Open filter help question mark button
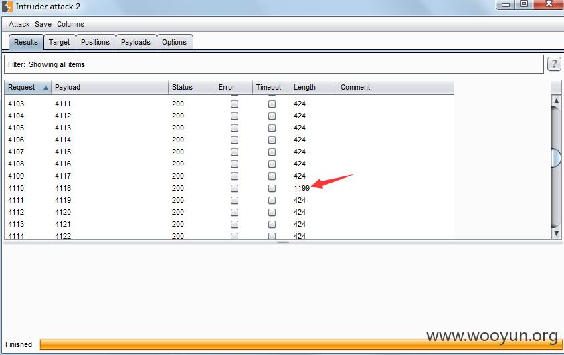Screen dimensions: 564x355 (x=554, y=64)
